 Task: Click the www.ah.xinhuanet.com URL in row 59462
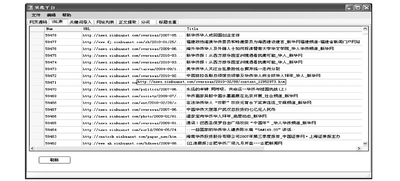point(133,143)
